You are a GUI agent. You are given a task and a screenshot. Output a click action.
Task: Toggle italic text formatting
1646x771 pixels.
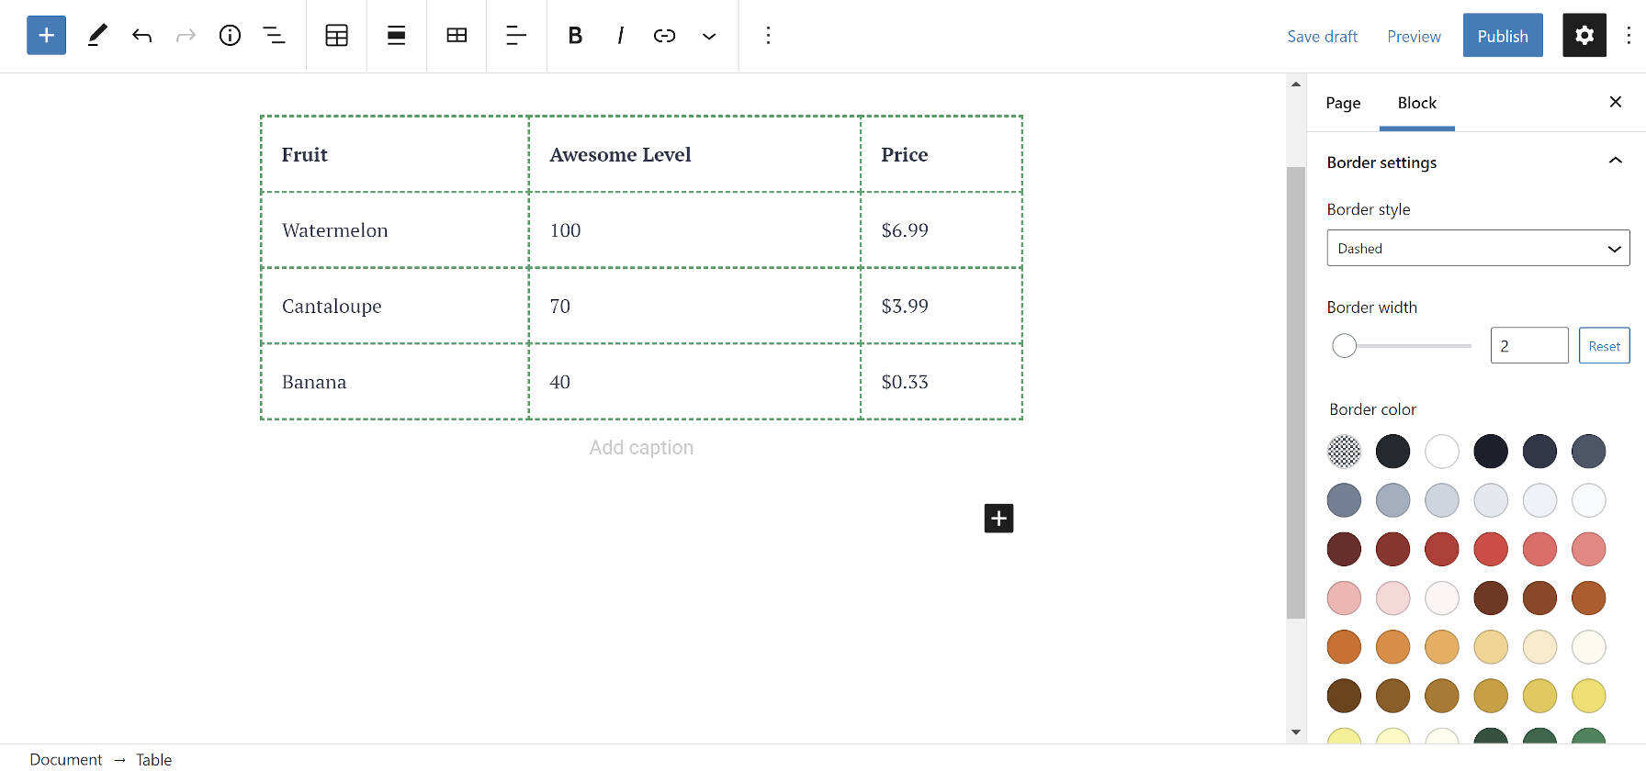[x=620, y=36]
